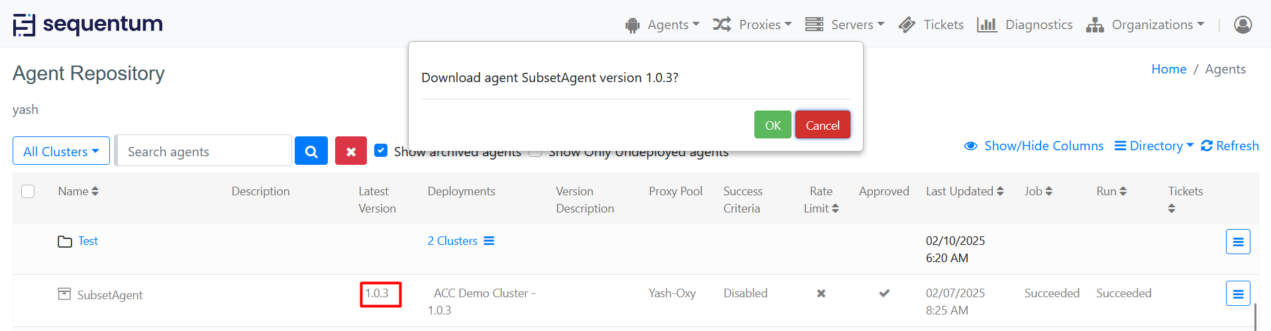This screenshot has width=1271, height=331.
Task: Open the Tickets menu item
Action: pos(931,24)
